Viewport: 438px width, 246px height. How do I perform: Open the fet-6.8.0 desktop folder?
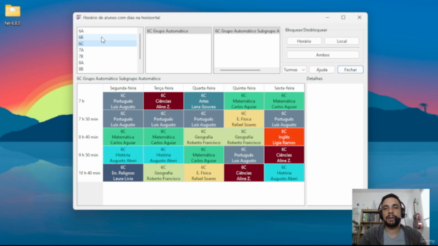click(12, 14)
